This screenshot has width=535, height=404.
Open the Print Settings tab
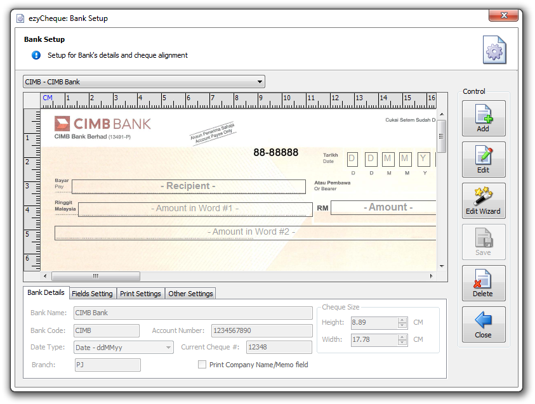[140, 294]
